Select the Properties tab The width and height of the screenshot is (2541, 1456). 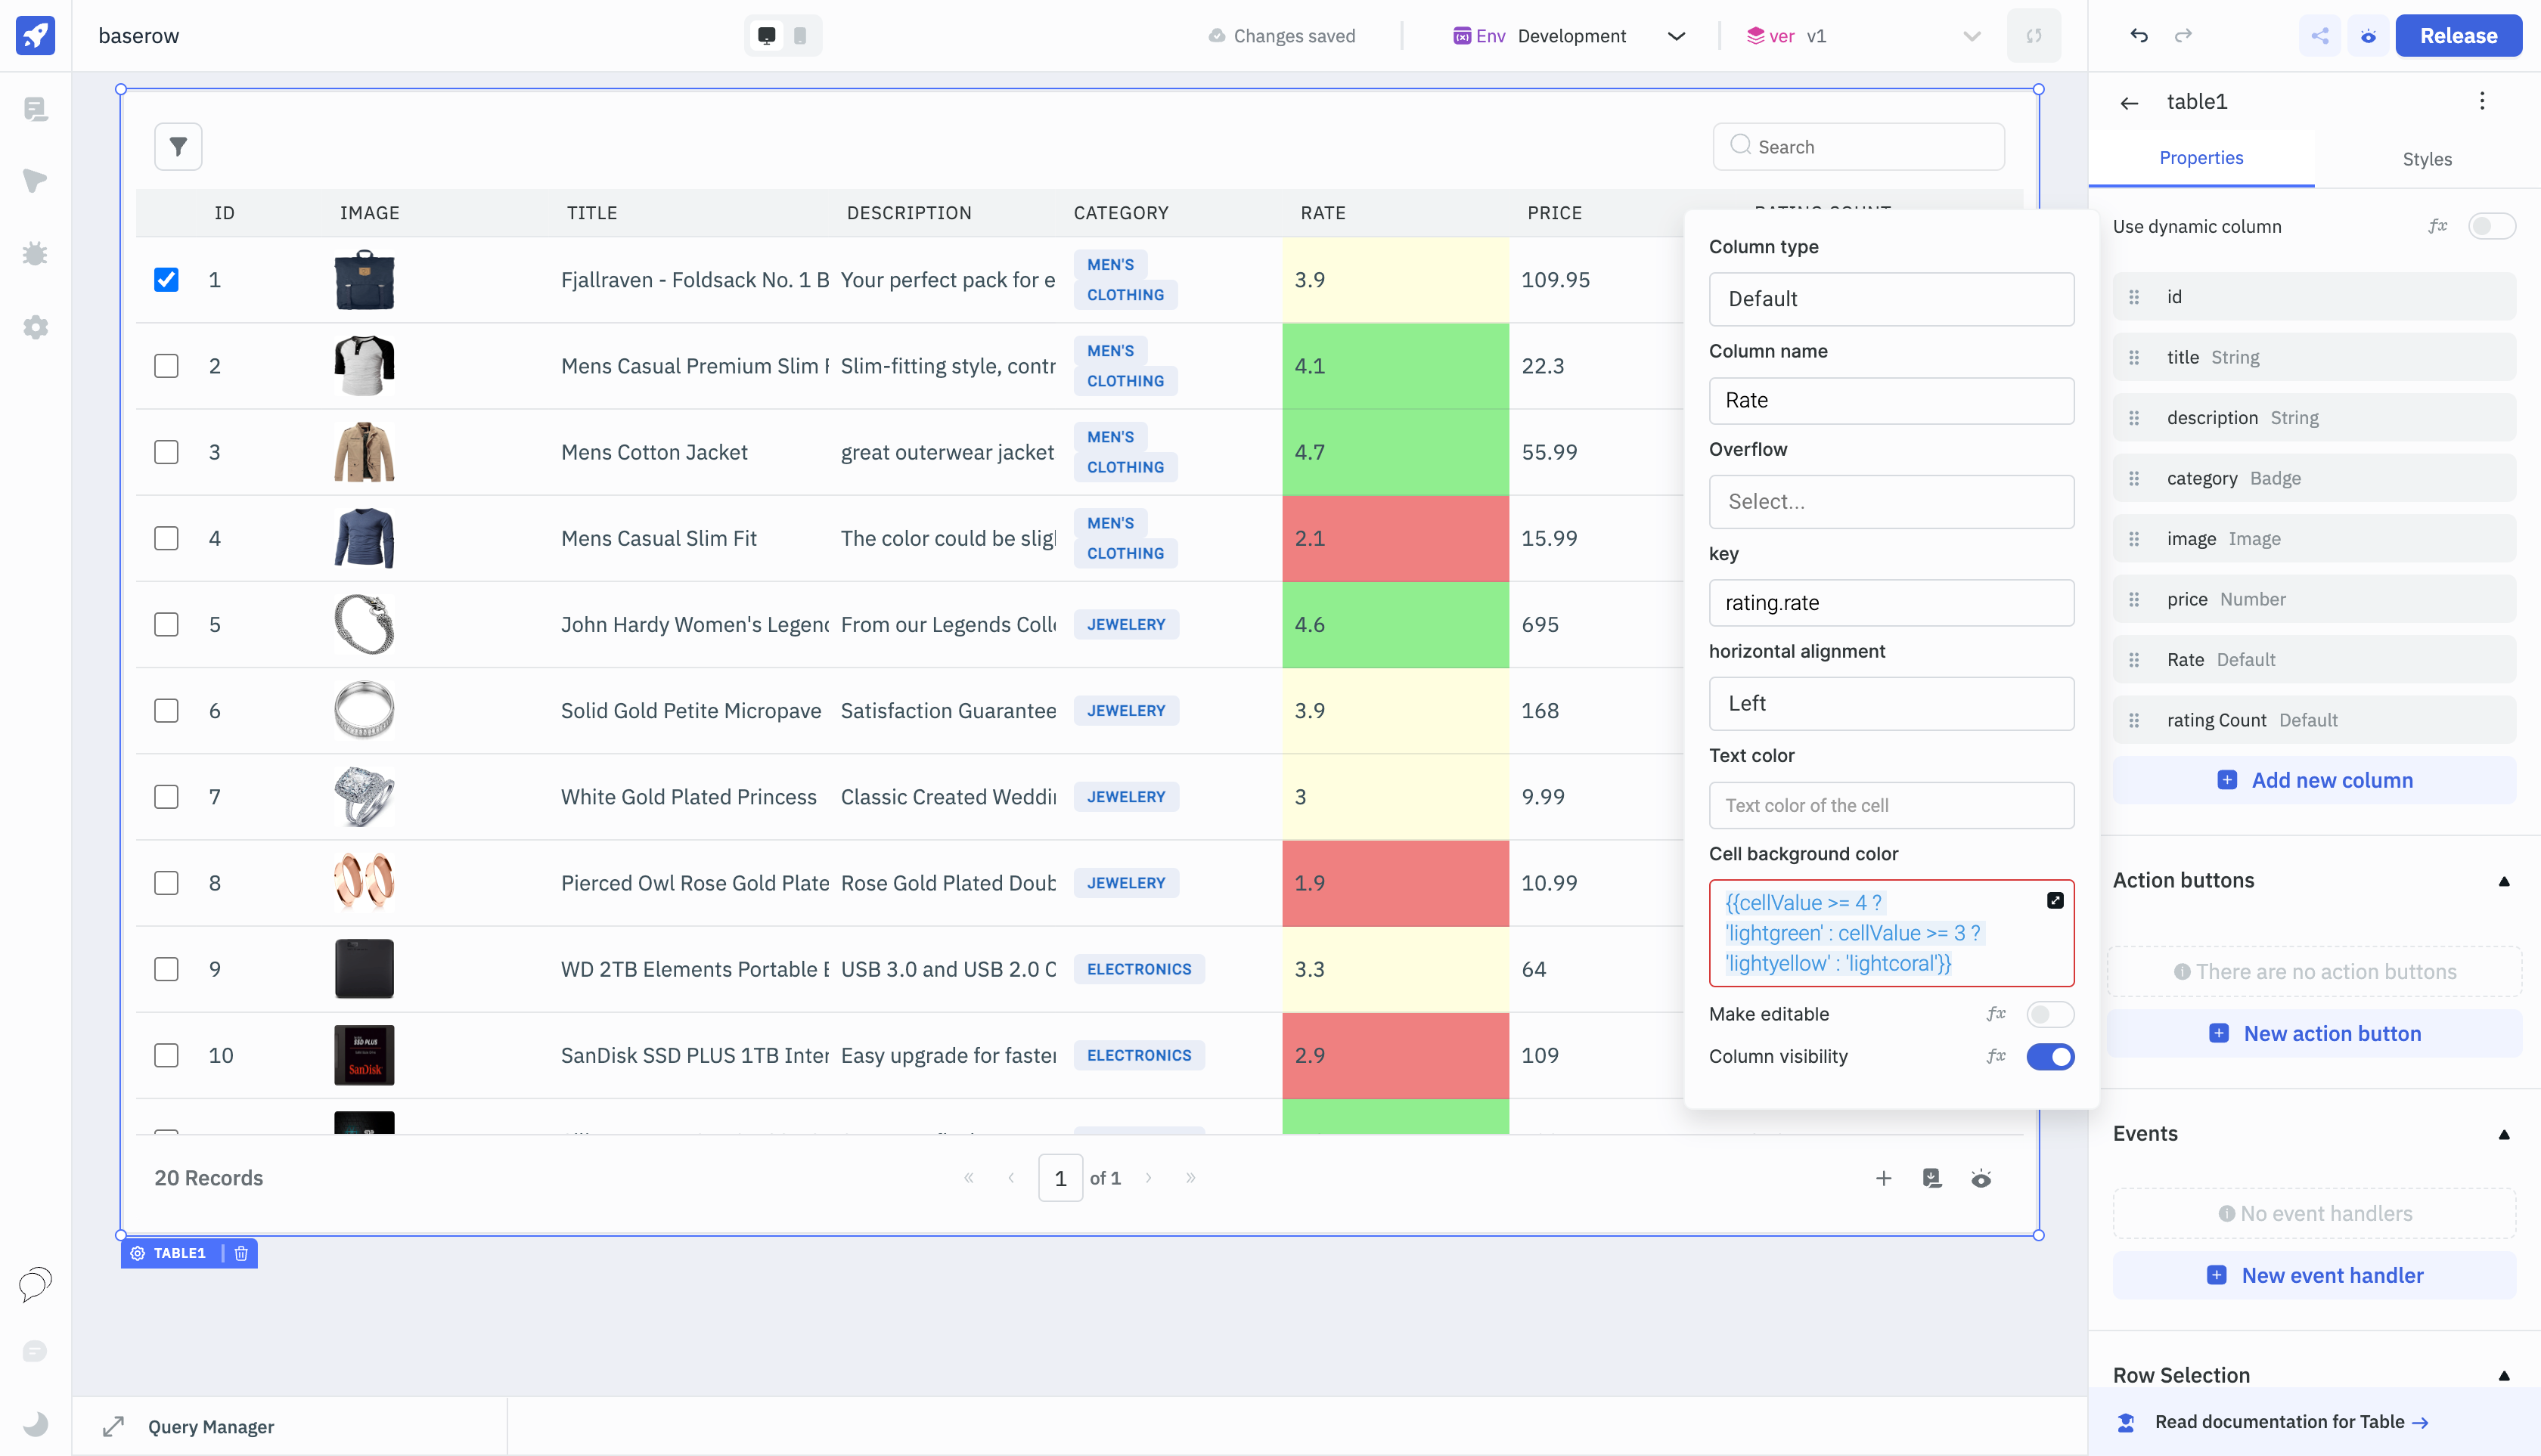click(2201, 158)
